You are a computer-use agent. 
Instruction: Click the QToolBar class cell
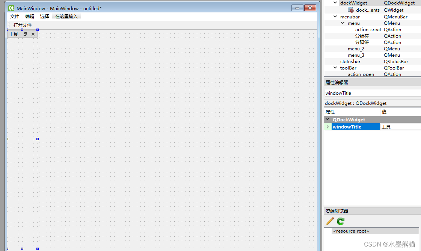(394, 68)
